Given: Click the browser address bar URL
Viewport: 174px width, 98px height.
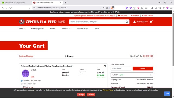Looking at the screenshot, I should click(x=52, y=8).
